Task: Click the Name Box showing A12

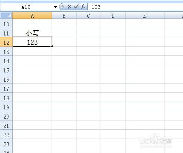Action: coord(26,7)
